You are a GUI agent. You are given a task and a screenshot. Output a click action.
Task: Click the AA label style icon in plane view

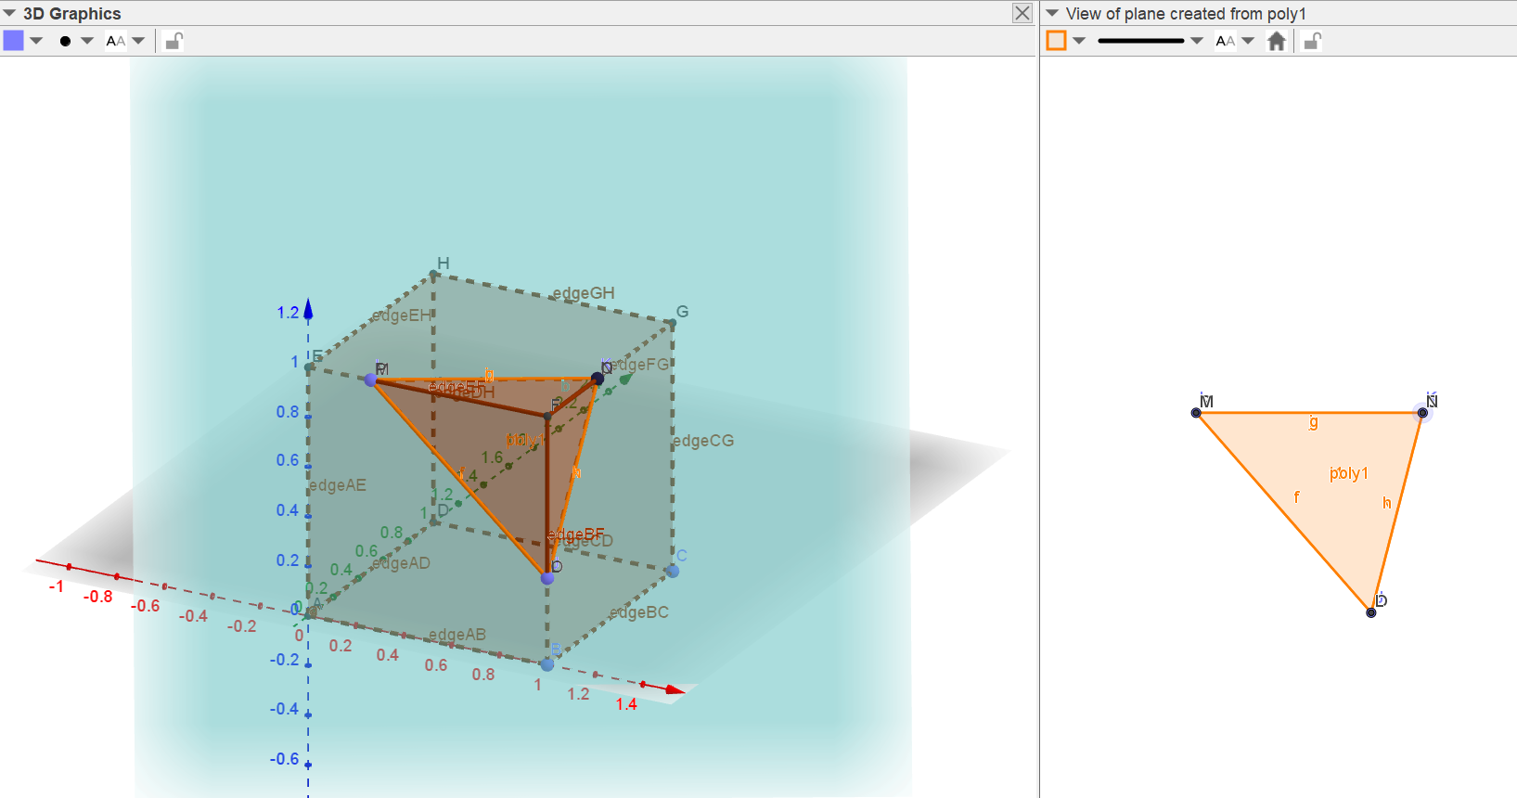click(1225, 40)
